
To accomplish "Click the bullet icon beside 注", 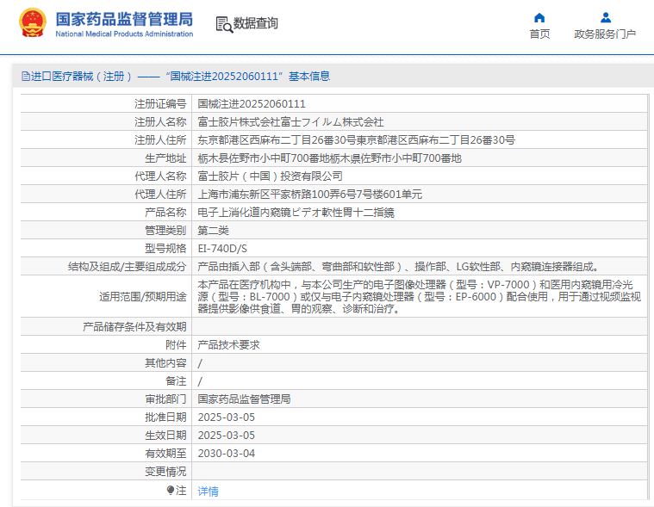I will tap(171, 490).
